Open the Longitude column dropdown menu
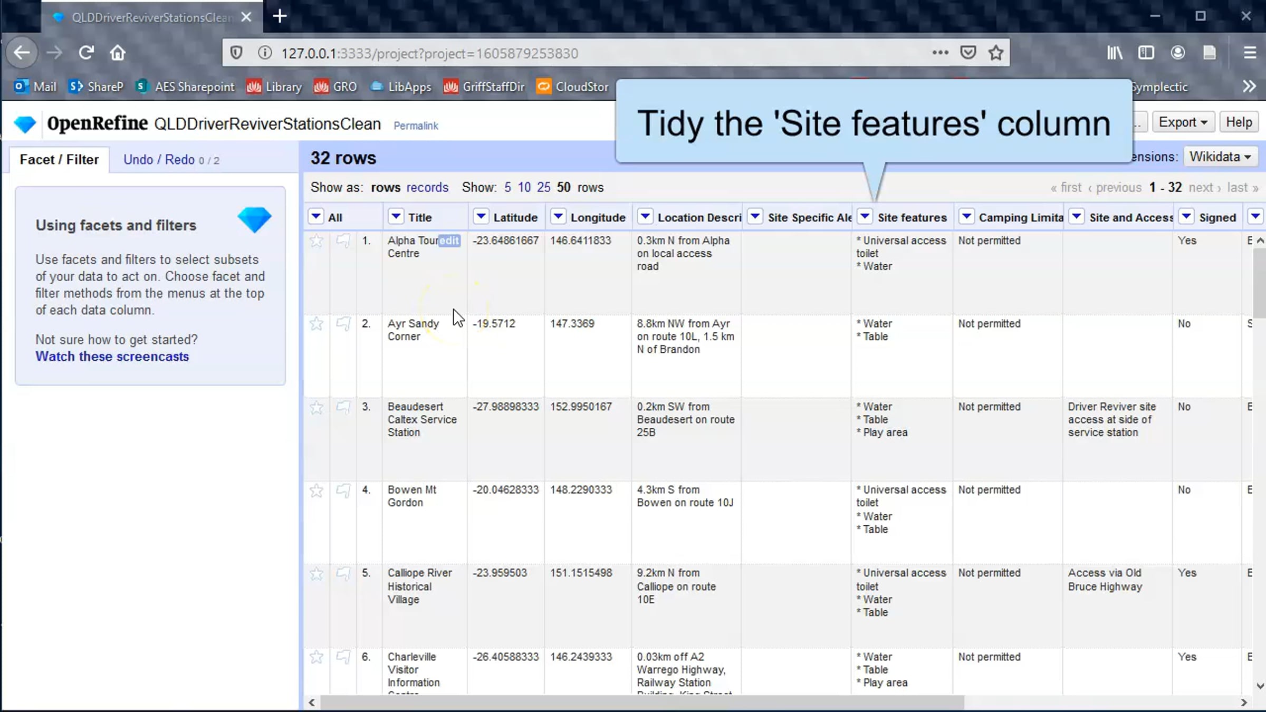The image size is (1266, 712). pos(558,216)
